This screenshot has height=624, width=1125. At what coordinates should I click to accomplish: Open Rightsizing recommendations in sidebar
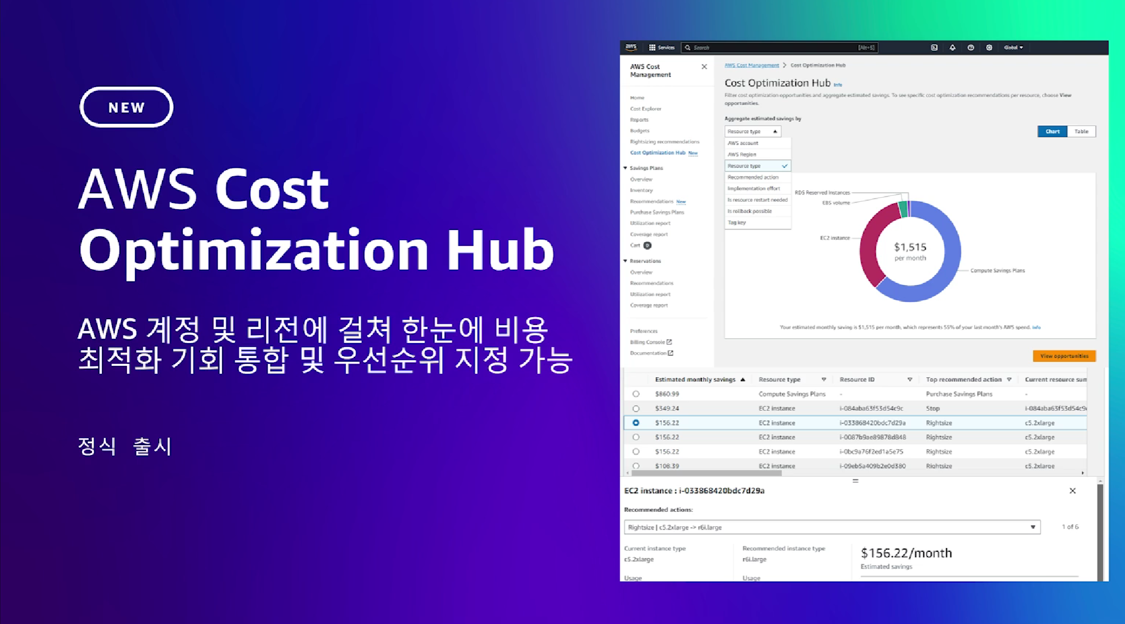[x=665, y=142]
